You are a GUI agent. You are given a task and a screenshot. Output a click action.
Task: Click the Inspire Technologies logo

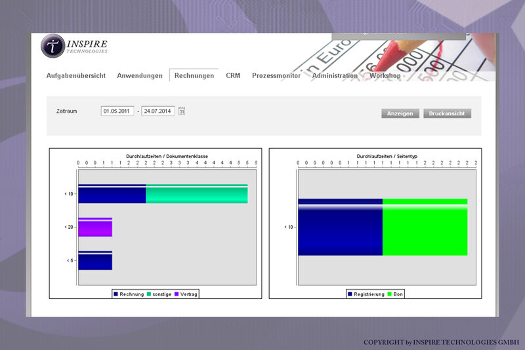click(74, 46)
